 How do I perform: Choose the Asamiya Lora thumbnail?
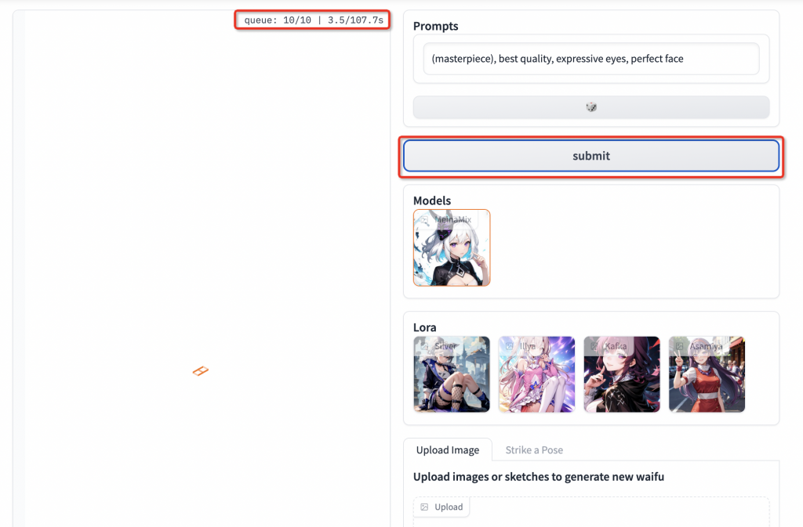coord(707,374)
